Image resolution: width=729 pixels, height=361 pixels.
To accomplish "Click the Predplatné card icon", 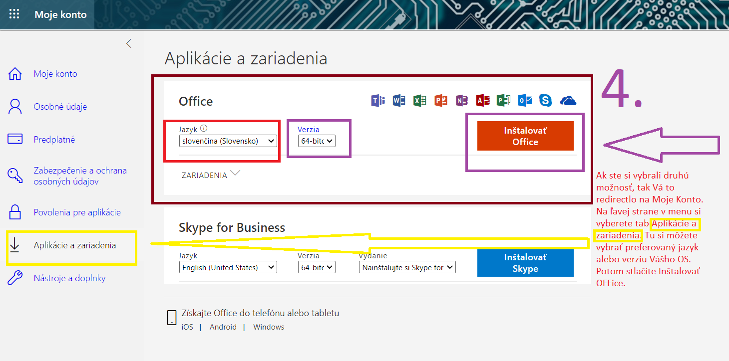I will [x=15, y=139].
